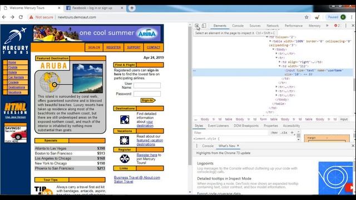Open the Event Listeners pane tab
356x200 pixels.
pos(218,126)
